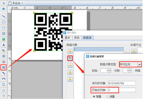
Task: Select the triangle shape tool
Action: [4, 90]
